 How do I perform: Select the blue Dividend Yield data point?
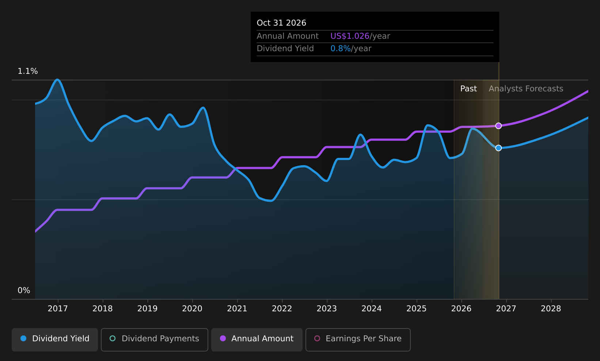pyautogui.click(x=498, y=148)
